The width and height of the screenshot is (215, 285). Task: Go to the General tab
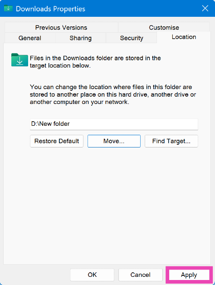(x=30, y=38)
